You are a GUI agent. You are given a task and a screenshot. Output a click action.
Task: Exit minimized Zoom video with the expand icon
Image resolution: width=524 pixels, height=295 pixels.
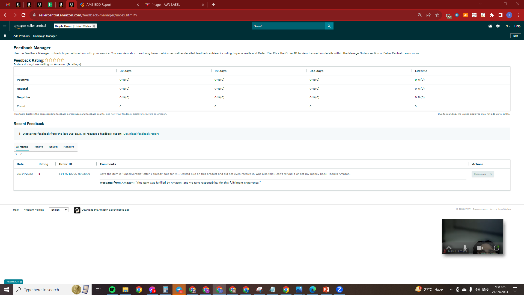496,248
